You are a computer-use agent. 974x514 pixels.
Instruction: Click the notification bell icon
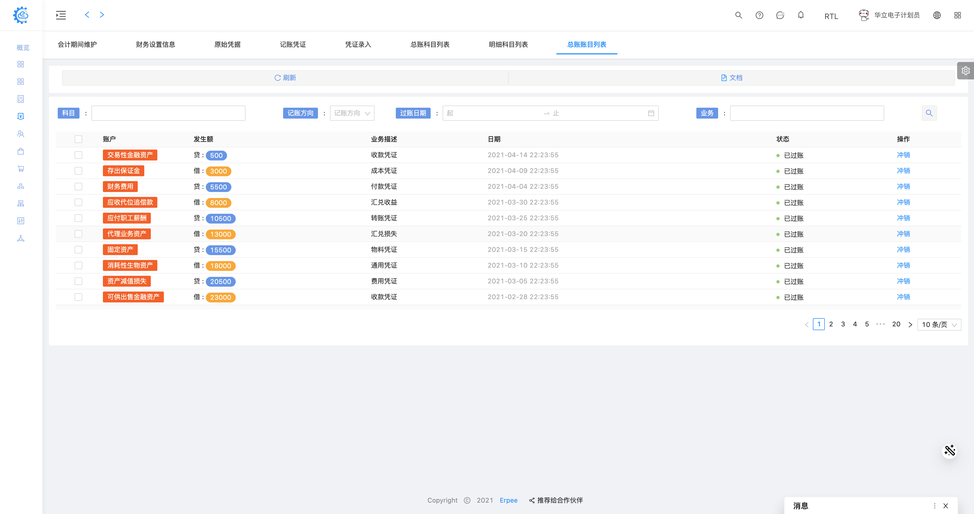coord(800,15)
